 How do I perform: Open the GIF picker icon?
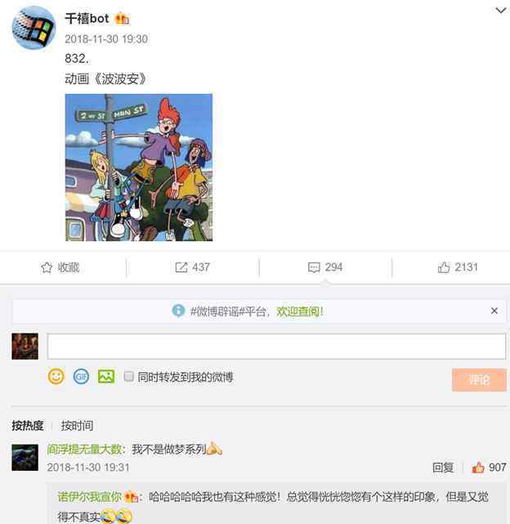point(81,377)
